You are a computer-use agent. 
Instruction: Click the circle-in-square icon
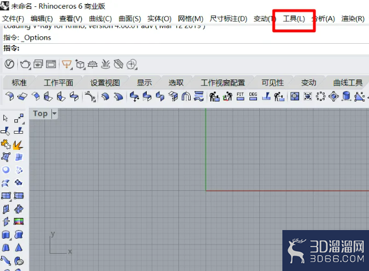tap(295, 96)
